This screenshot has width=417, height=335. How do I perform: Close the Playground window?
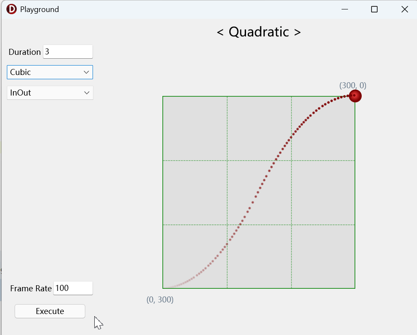tap(404, 9)
